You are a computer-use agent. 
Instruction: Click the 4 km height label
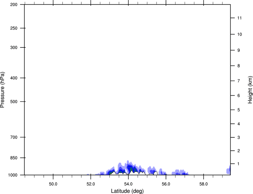coord(239,124)
